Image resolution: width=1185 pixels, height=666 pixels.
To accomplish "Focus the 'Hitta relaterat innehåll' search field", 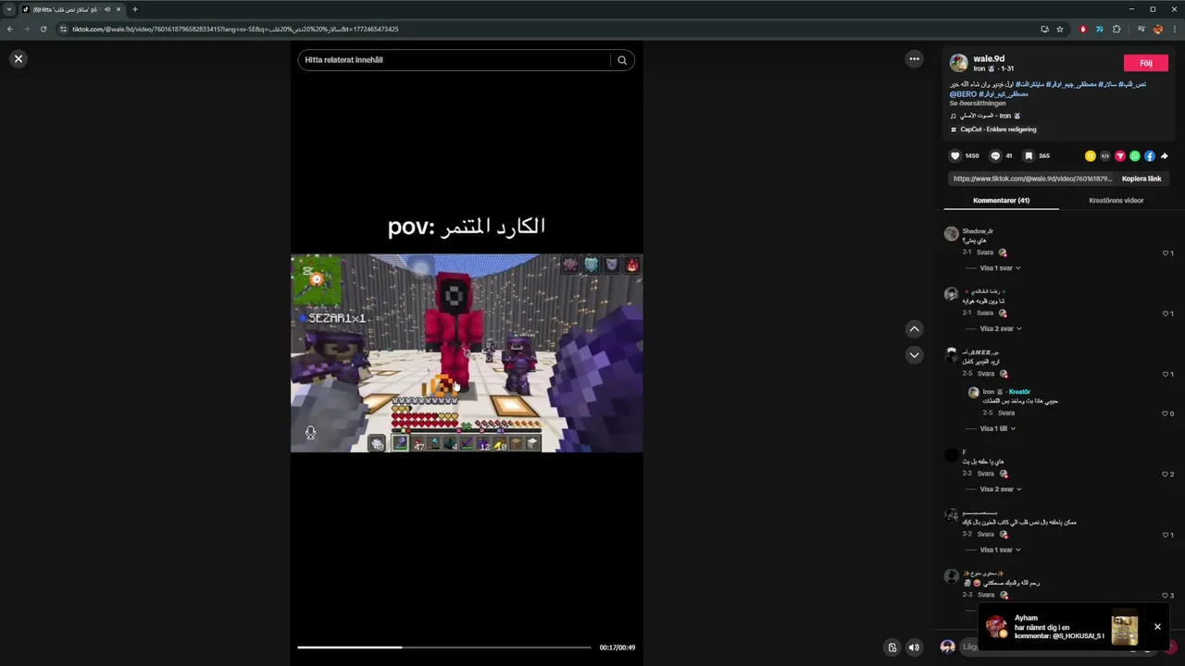I will pyautogui.click(x=455, y=60).
